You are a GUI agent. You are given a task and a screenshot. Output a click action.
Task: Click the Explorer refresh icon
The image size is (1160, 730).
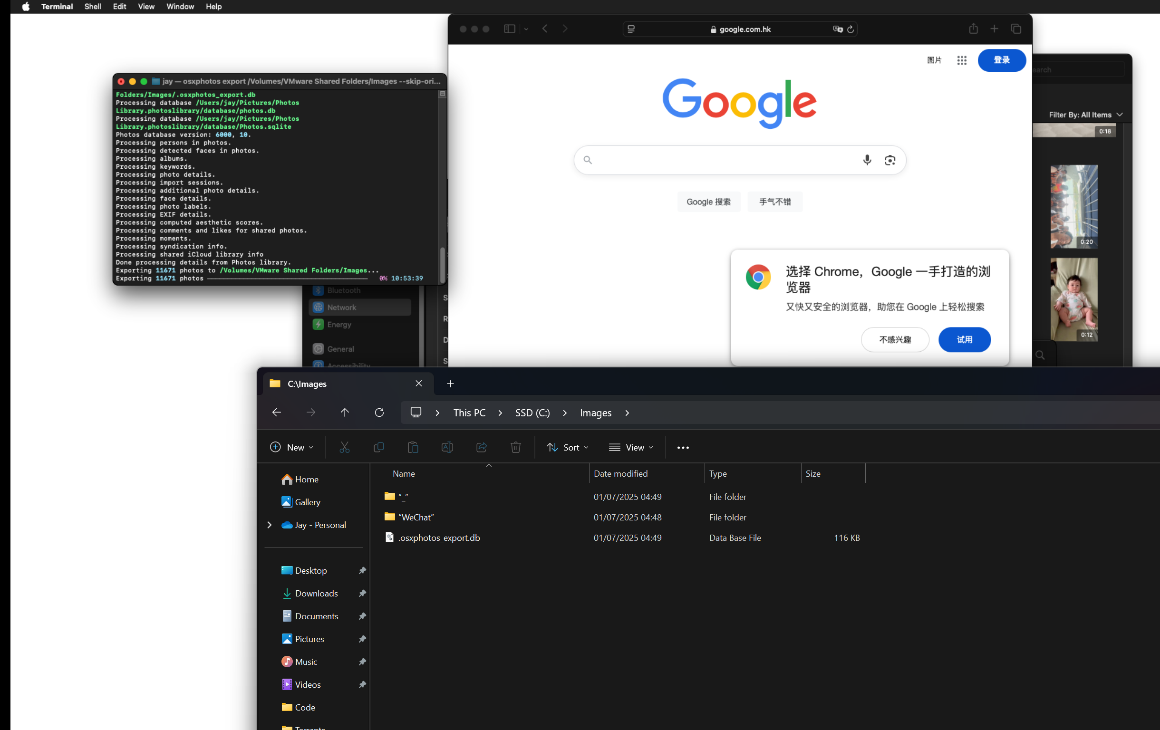[379, 413]
